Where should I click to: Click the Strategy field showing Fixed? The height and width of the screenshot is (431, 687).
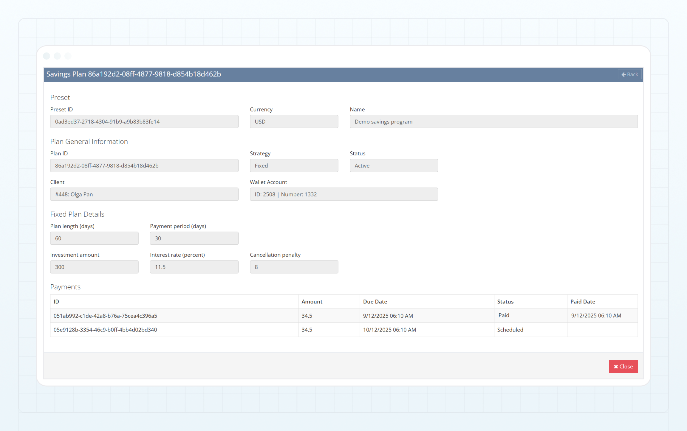coord(294,165)
